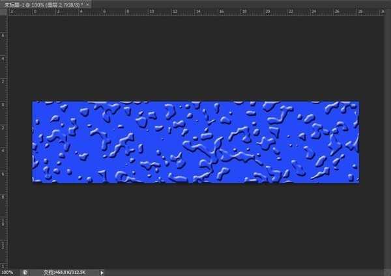Click the horizontal ruler at the 0 mark
The height and width of the screenshot is (276, 391).
pos(33,12)
